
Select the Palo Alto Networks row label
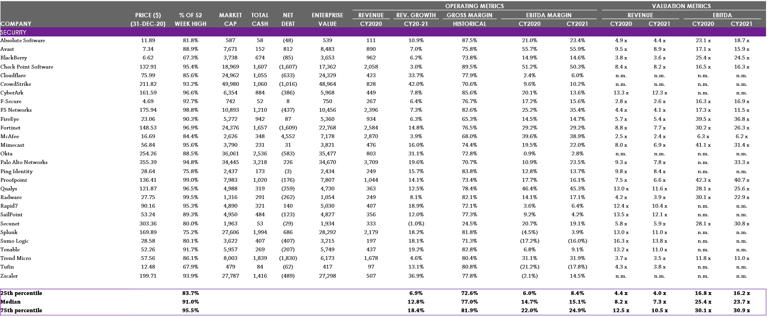tap(24, 162)
